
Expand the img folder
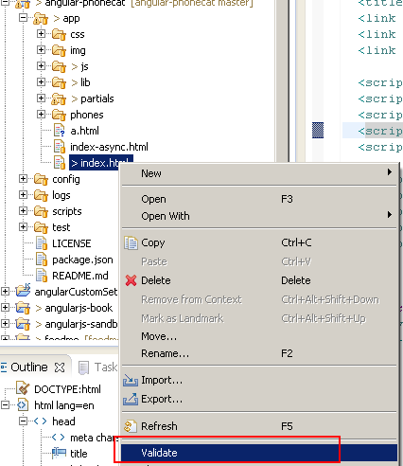pos(41,49)
